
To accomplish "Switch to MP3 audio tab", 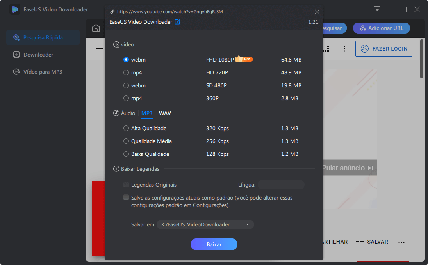I will (147, 113).
